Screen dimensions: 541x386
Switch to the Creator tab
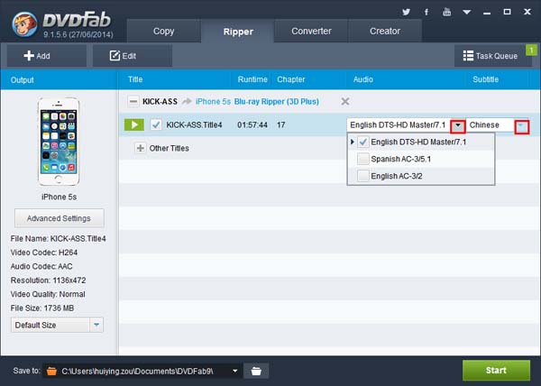(385, 31)
